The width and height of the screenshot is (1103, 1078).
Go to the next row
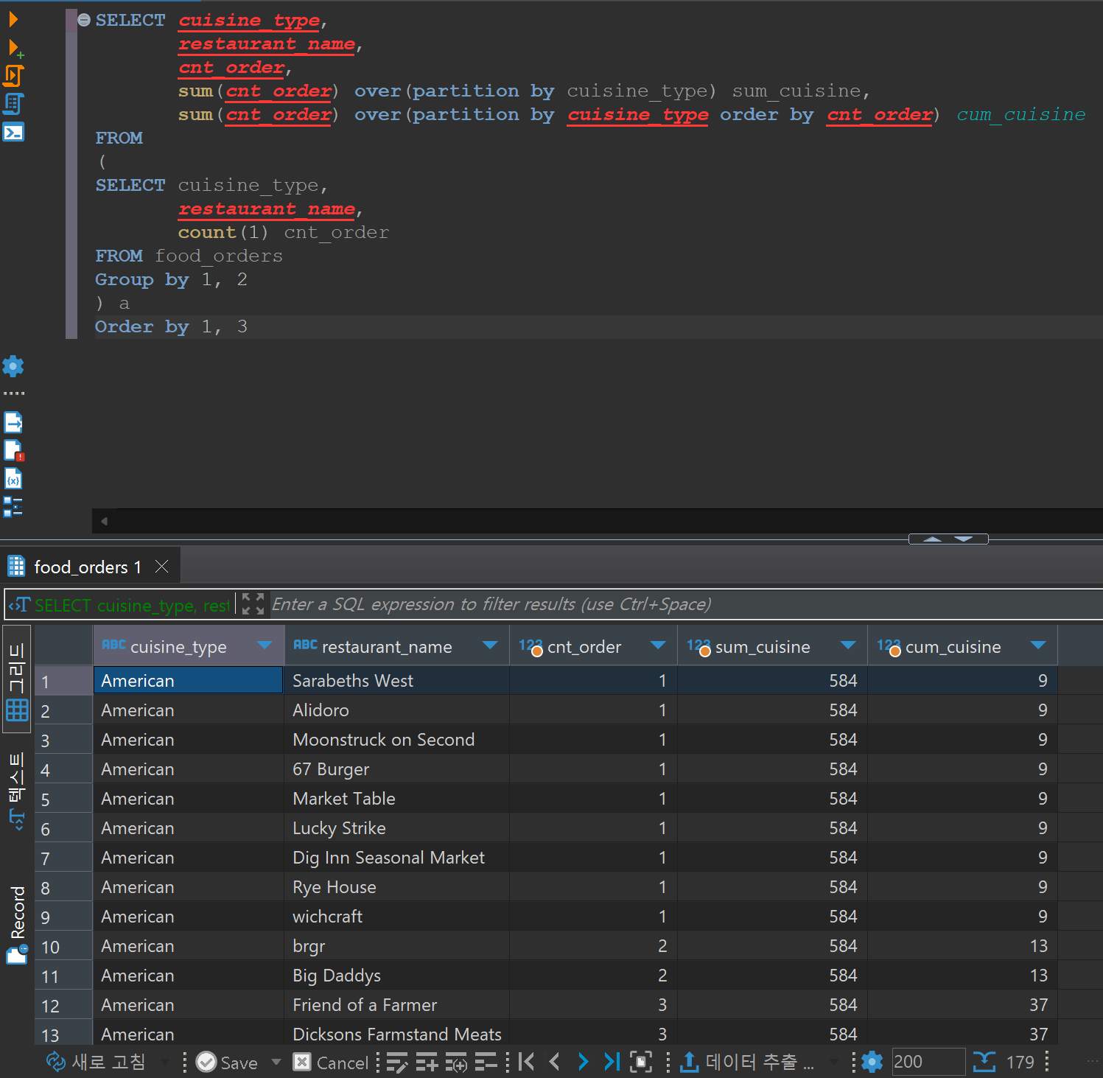pos(583,1062)
